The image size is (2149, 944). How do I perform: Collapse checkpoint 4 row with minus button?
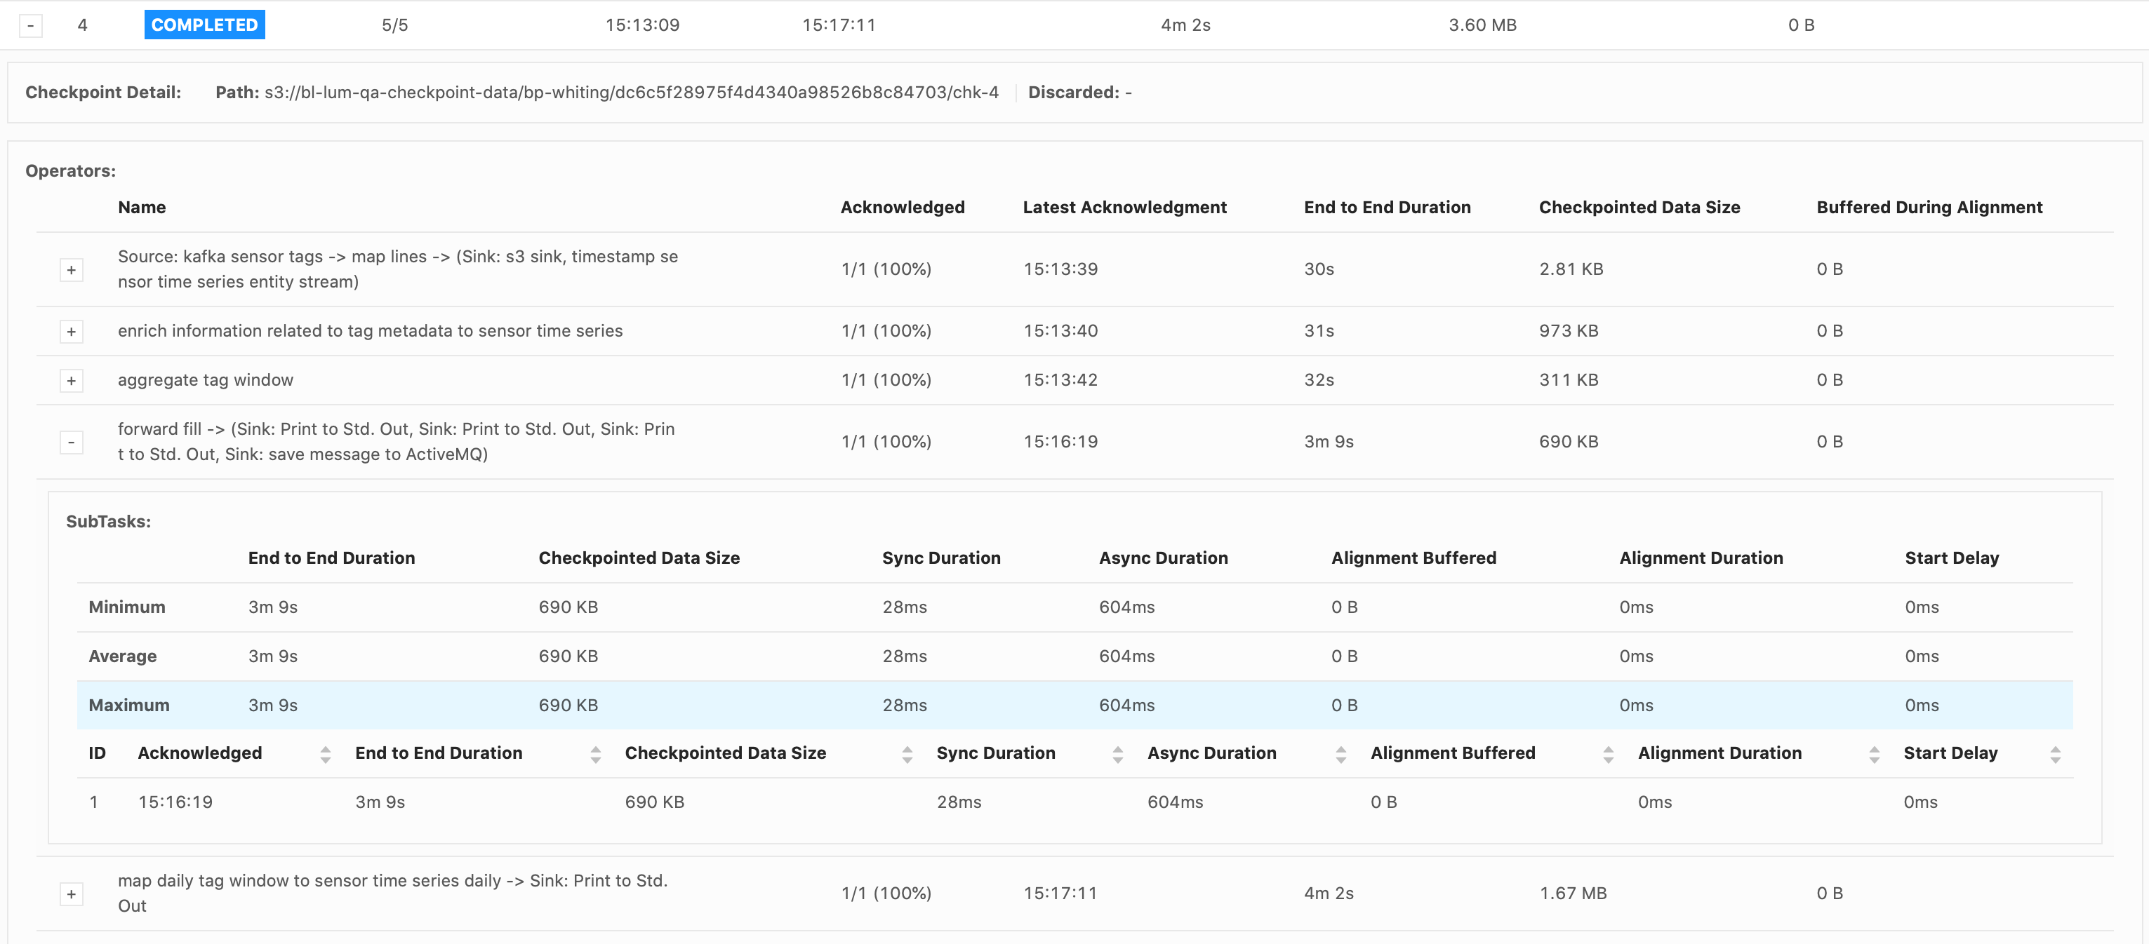(31, 25)
